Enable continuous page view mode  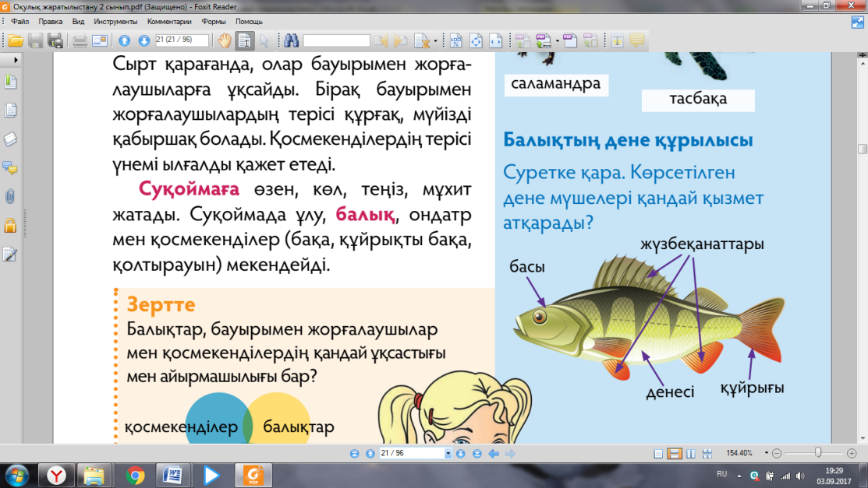(675, 454)
